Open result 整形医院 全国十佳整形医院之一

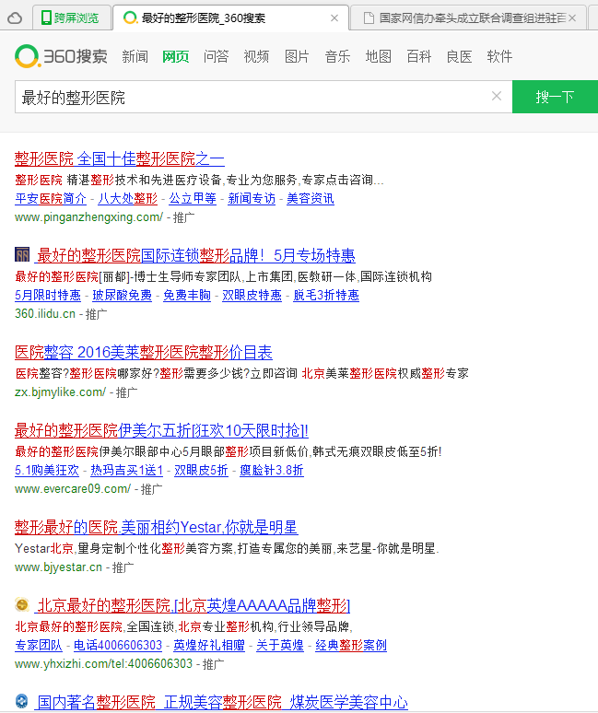(x=120, y=158)
